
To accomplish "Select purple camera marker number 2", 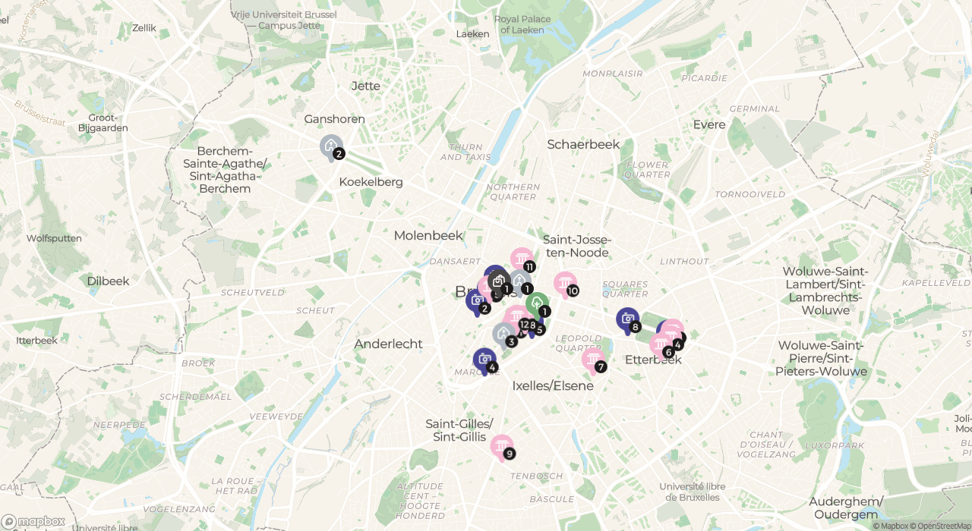I will click(477, 301).
